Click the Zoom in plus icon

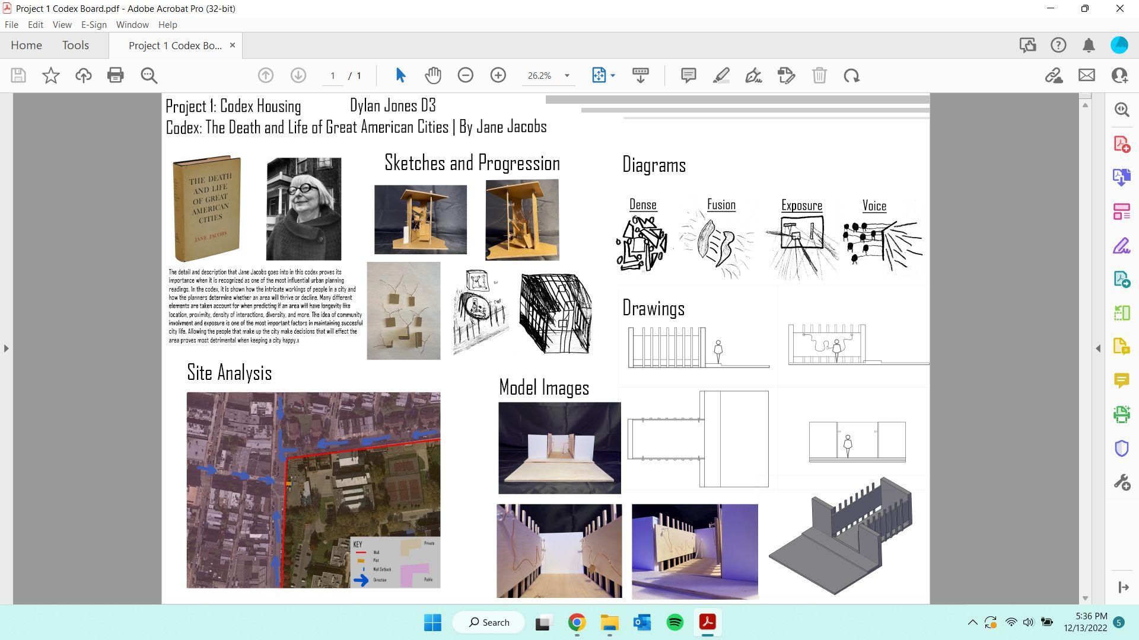point(498,75)
